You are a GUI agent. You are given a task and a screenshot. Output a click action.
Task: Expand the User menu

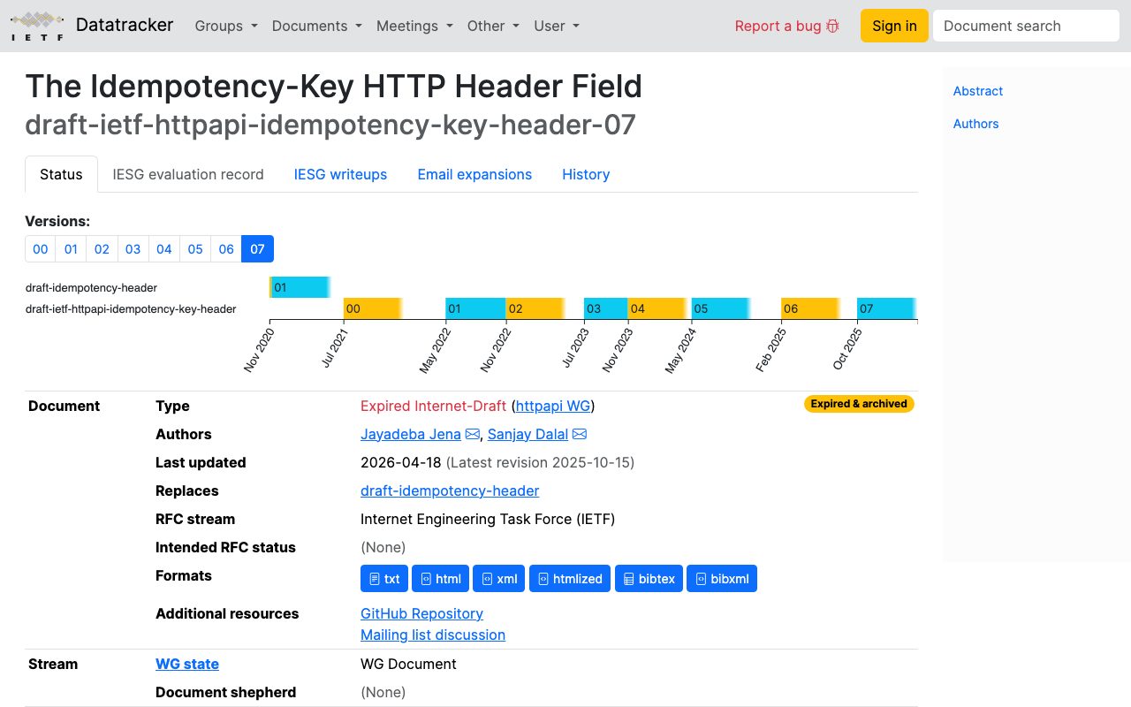tap(557, 26)
